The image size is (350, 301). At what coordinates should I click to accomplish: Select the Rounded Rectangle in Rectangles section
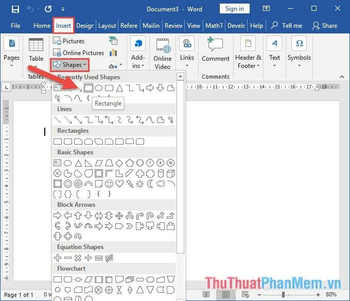pyautogui.click(x=68, y=141)
